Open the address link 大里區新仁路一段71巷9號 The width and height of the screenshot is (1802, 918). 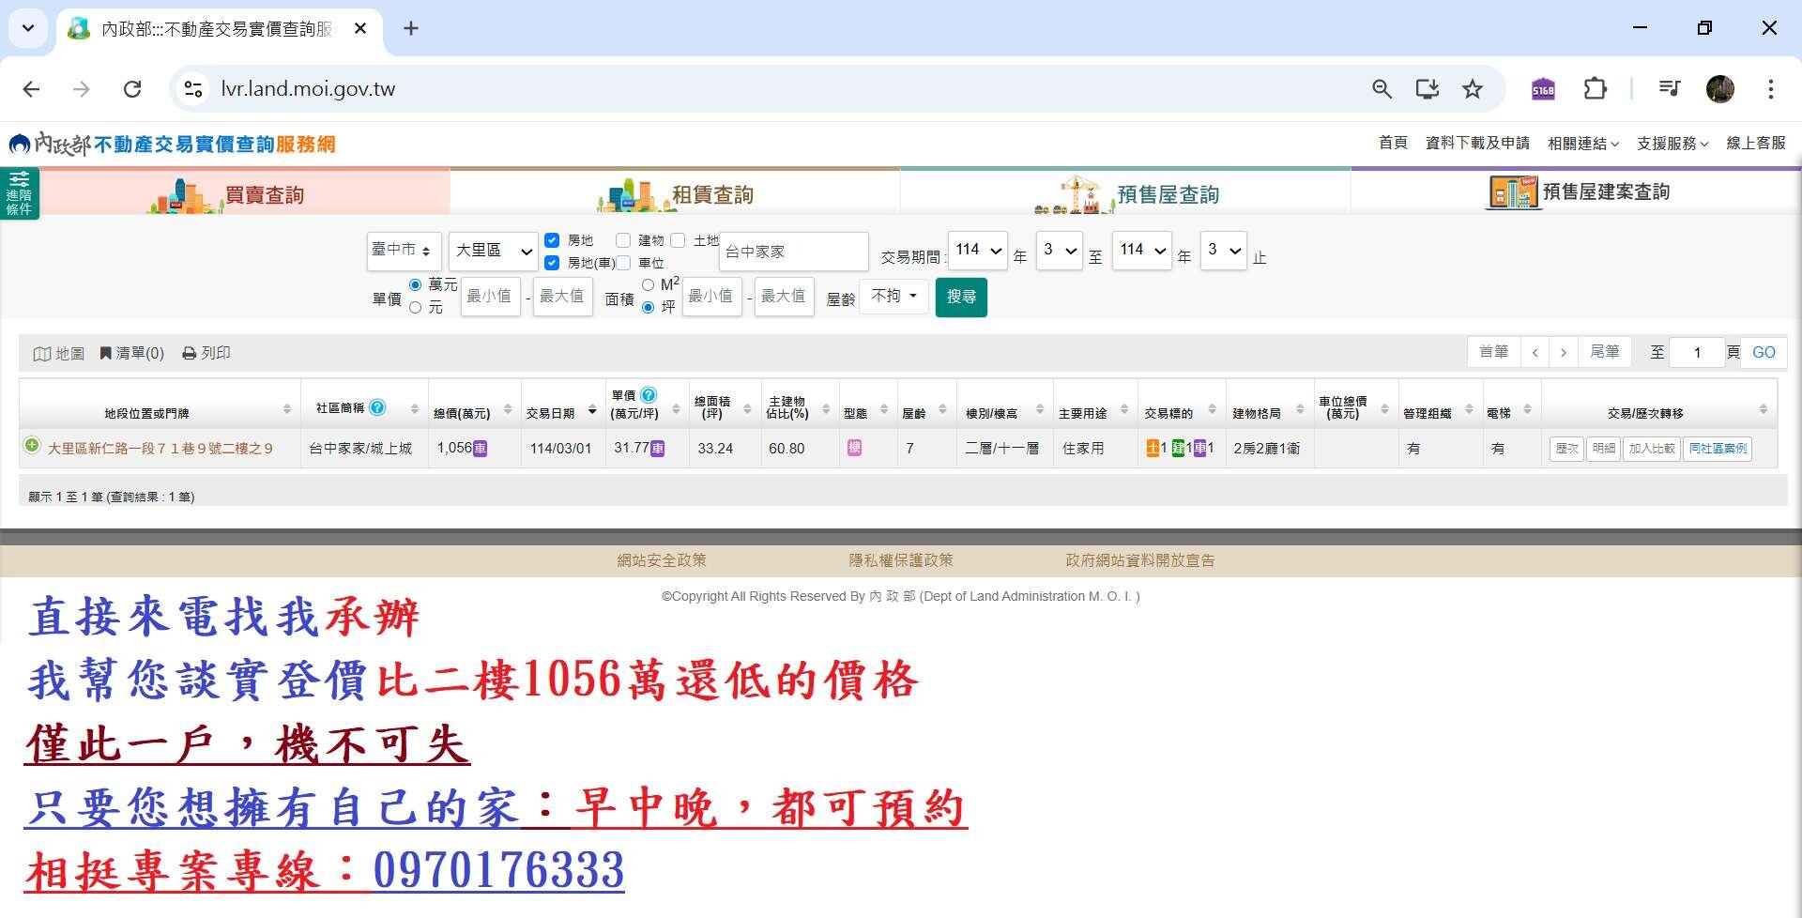coord(160,449)
